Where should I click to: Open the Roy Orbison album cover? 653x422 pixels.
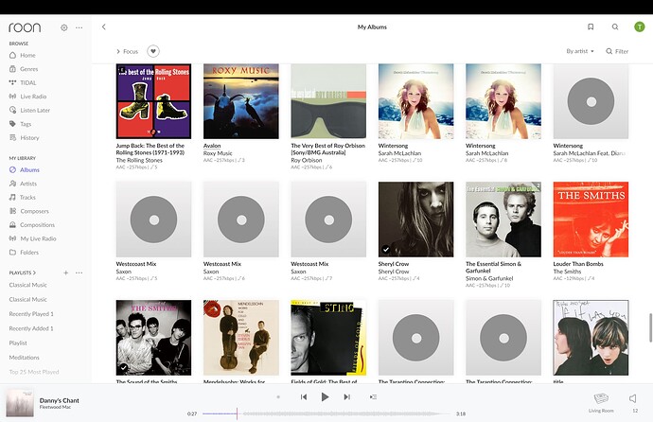point(328,101)
